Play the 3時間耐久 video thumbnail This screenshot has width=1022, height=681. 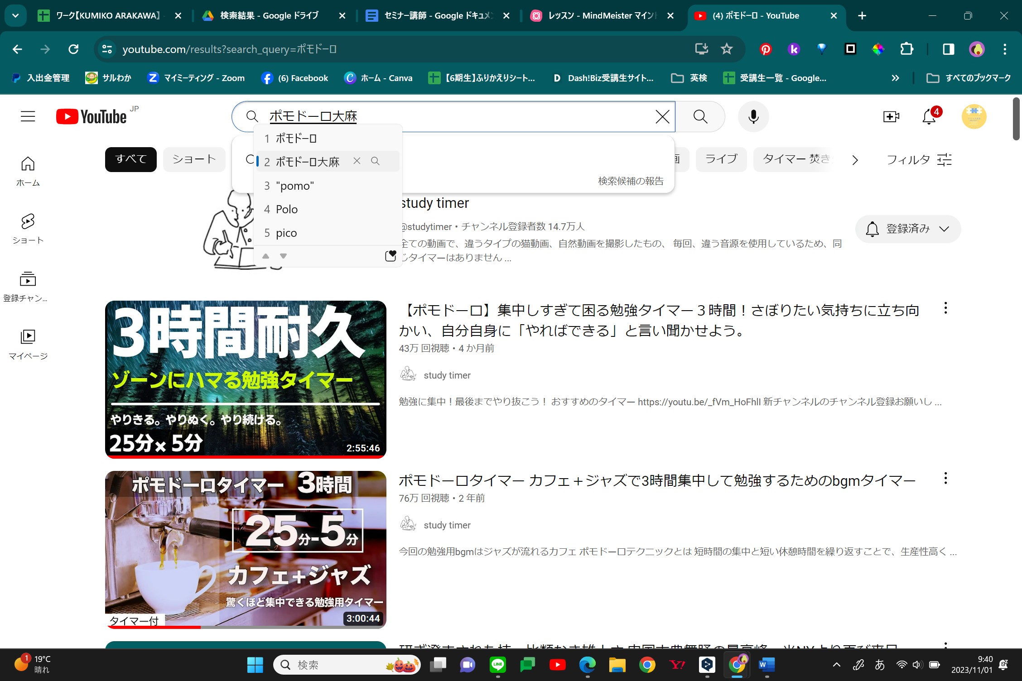click(246, 379)
